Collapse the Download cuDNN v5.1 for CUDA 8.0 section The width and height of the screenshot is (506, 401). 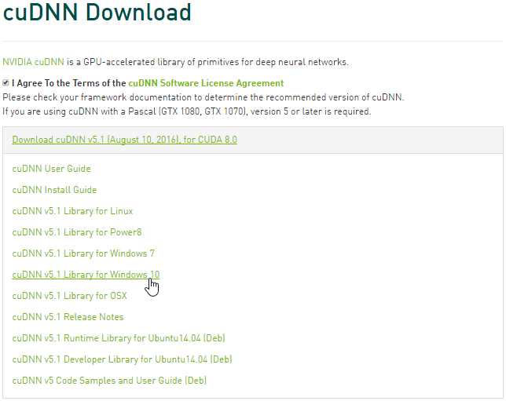(x=125, y=140)
